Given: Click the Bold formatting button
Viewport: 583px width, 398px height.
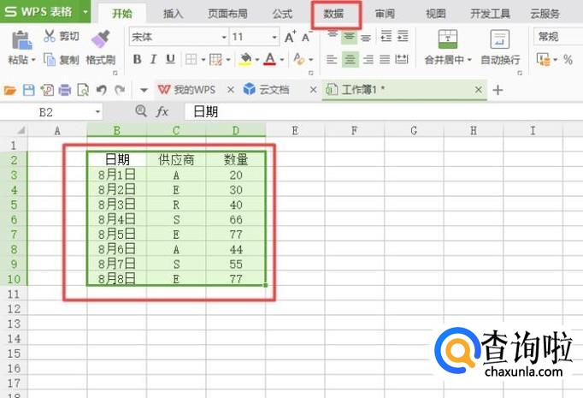Looking at the screenshot, I should click(137, 59).
